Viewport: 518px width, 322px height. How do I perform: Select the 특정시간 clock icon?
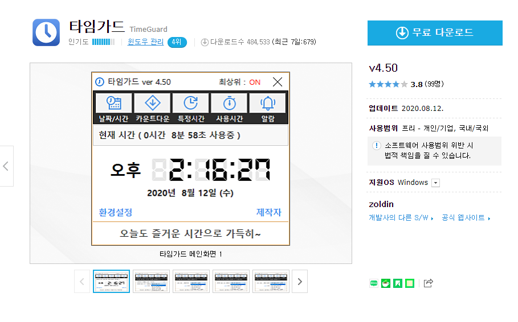pyautogui.click(x=190, y=104)
